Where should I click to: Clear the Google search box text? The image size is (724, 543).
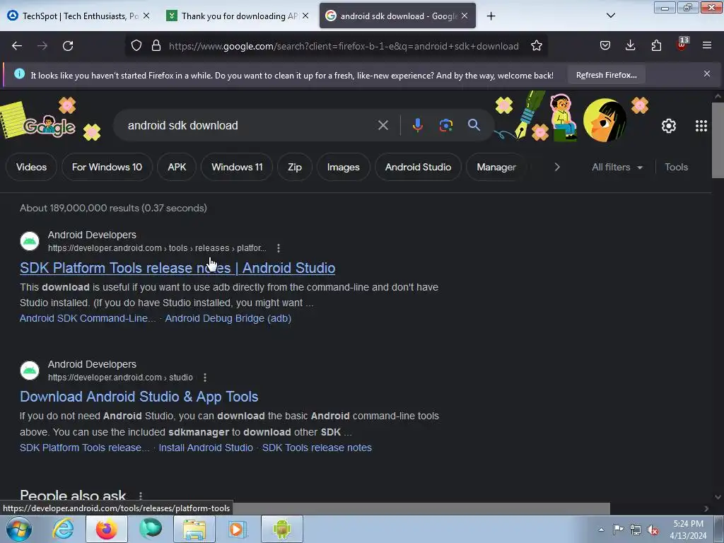pos(383,125)
